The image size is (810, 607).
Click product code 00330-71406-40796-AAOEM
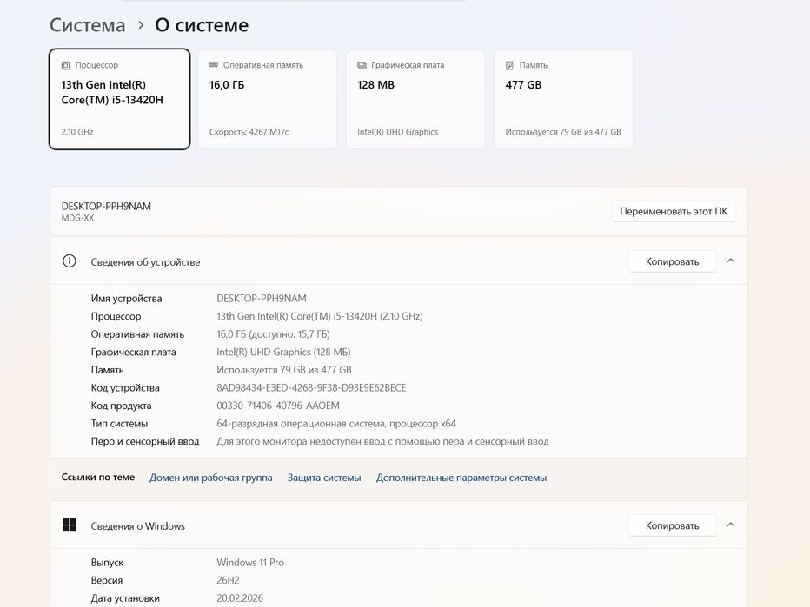click(278, 406)
